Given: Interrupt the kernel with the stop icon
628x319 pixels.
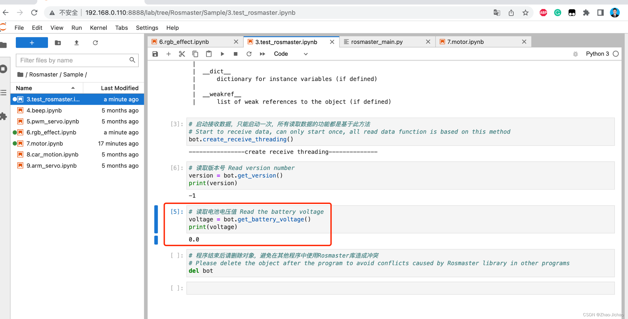Looking at the screenshot, I should click(x=236, y=54).
